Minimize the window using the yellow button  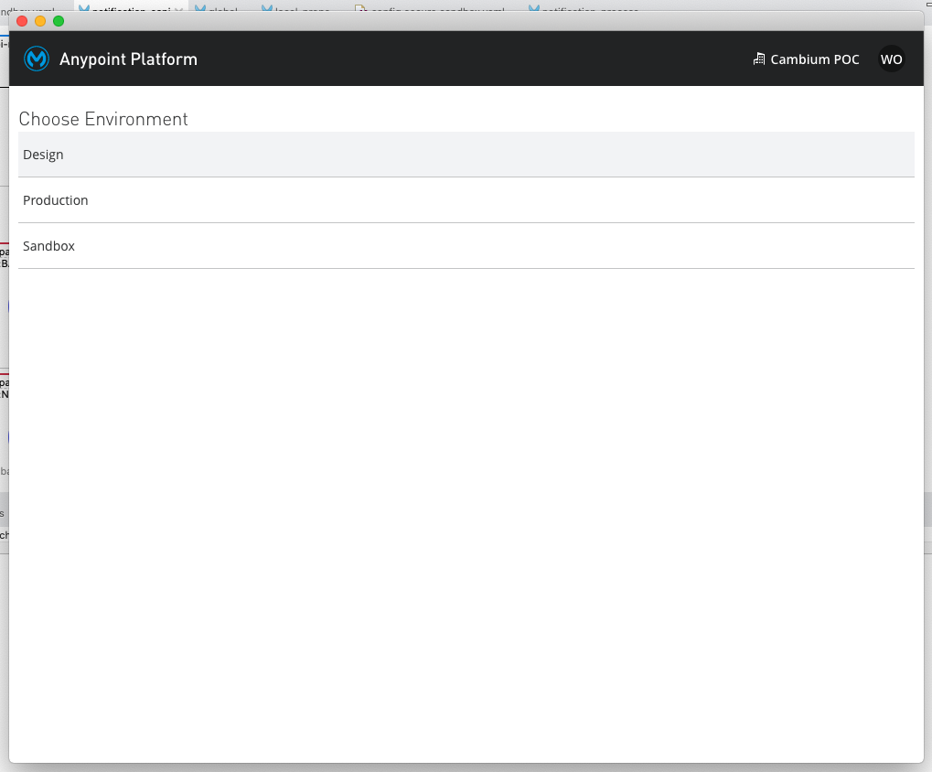40,21
